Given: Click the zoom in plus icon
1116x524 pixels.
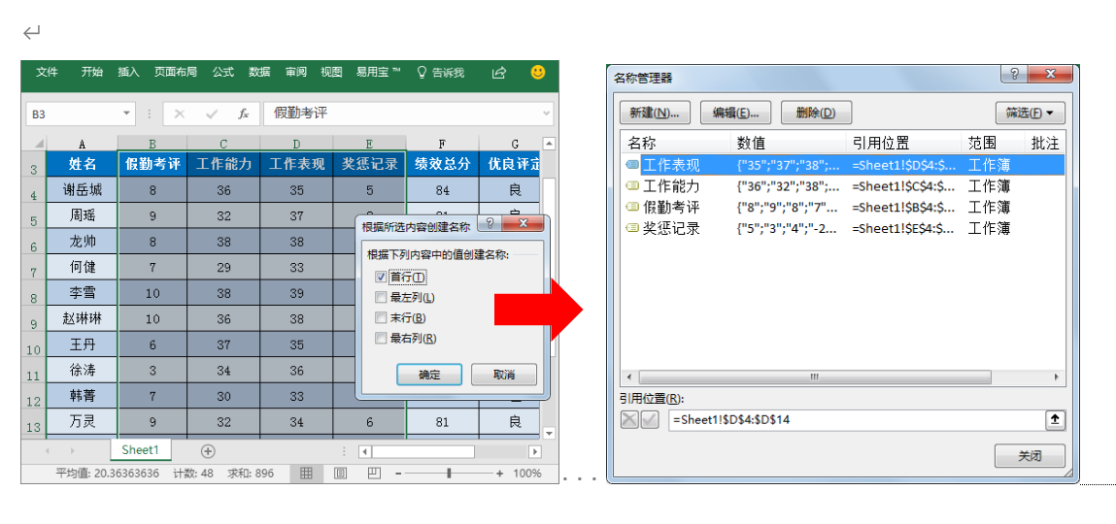Looking at the screenshot, I should point(499,473).
